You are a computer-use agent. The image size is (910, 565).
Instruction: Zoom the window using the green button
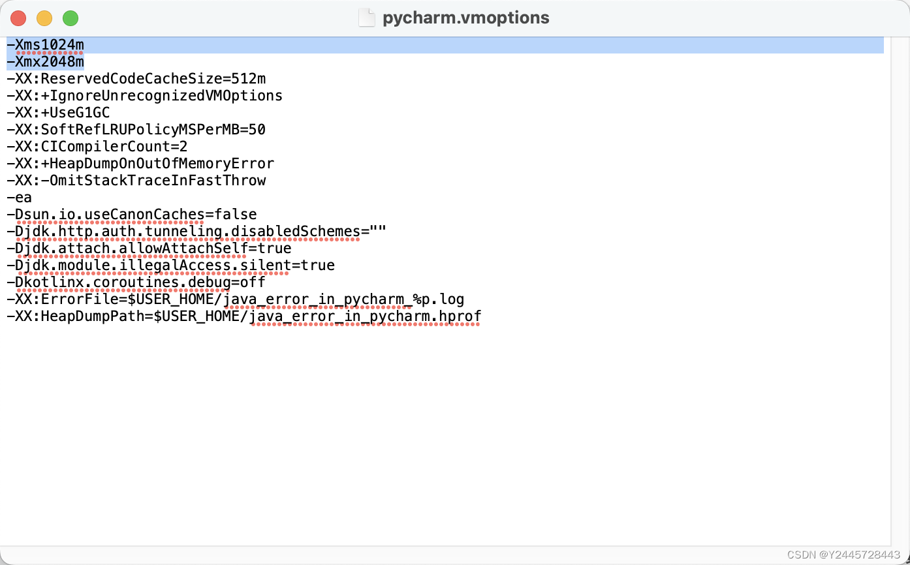point(71,18)
